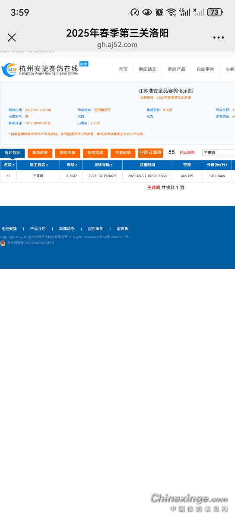
Task: Close the in-app browser with X icon
Action: [x=12, y=38]
